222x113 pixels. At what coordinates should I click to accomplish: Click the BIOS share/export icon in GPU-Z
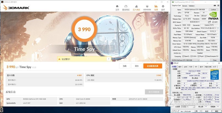coord(210,22)
